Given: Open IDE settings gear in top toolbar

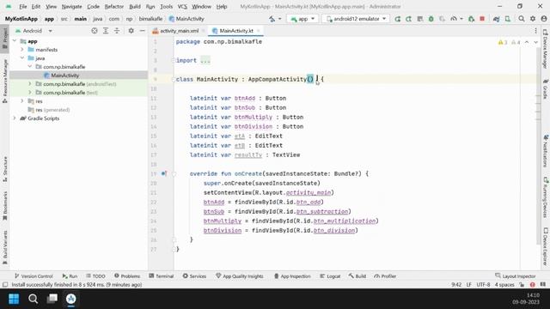Looking at the screenshot, I should (533, 19).
